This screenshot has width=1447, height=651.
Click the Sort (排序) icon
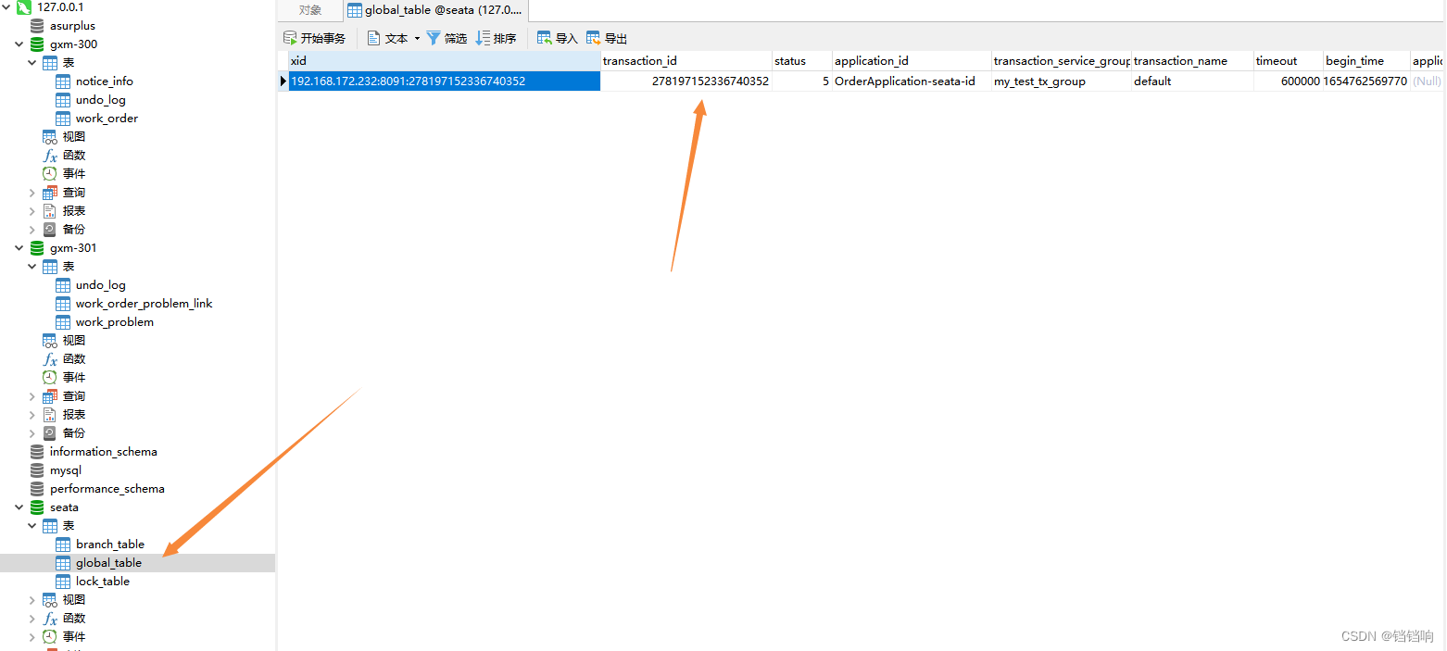click(x=483, y=38)
